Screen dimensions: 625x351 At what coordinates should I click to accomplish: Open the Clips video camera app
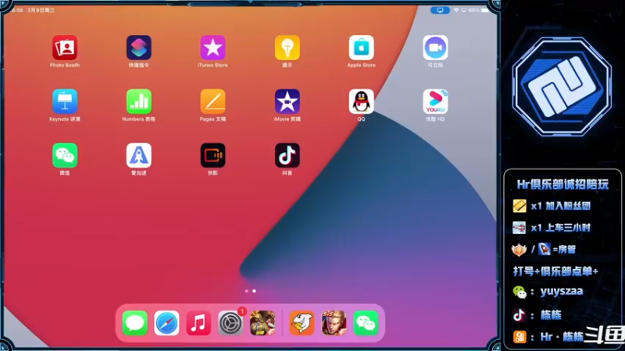pyautogui.click(x=435, y=48)
